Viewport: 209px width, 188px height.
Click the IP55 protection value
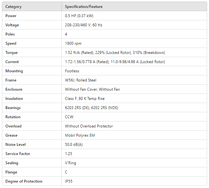69,181
